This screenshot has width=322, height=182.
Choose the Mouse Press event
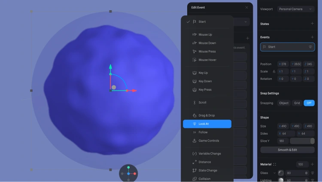pyautogui.click(x=207, y=52)
